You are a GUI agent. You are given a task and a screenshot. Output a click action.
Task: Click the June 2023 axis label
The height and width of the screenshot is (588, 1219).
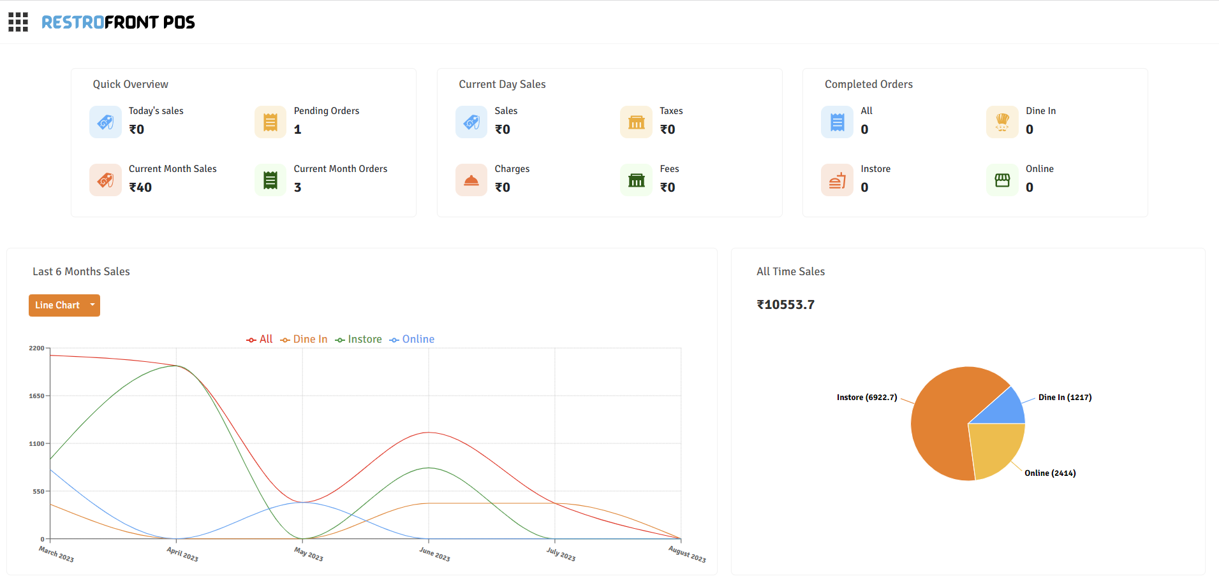coord(434,554)
